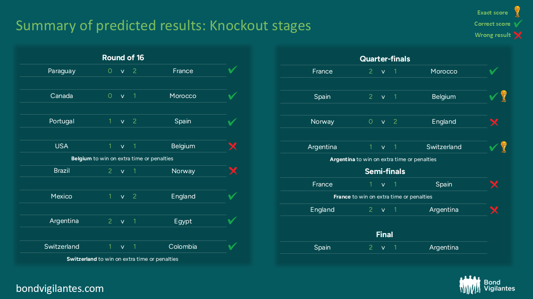Viewport: 533px width, 299px height.
Task: Click the green checkmark beside Paraguay v France
Action: (233, 70)
